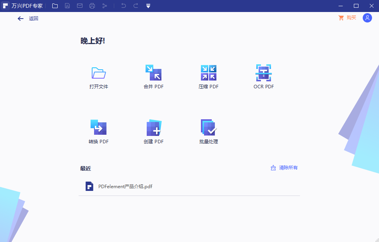Use 打开文件 to open a file
The height and width of the screenshot is (242, 379).
click(98, 76)
